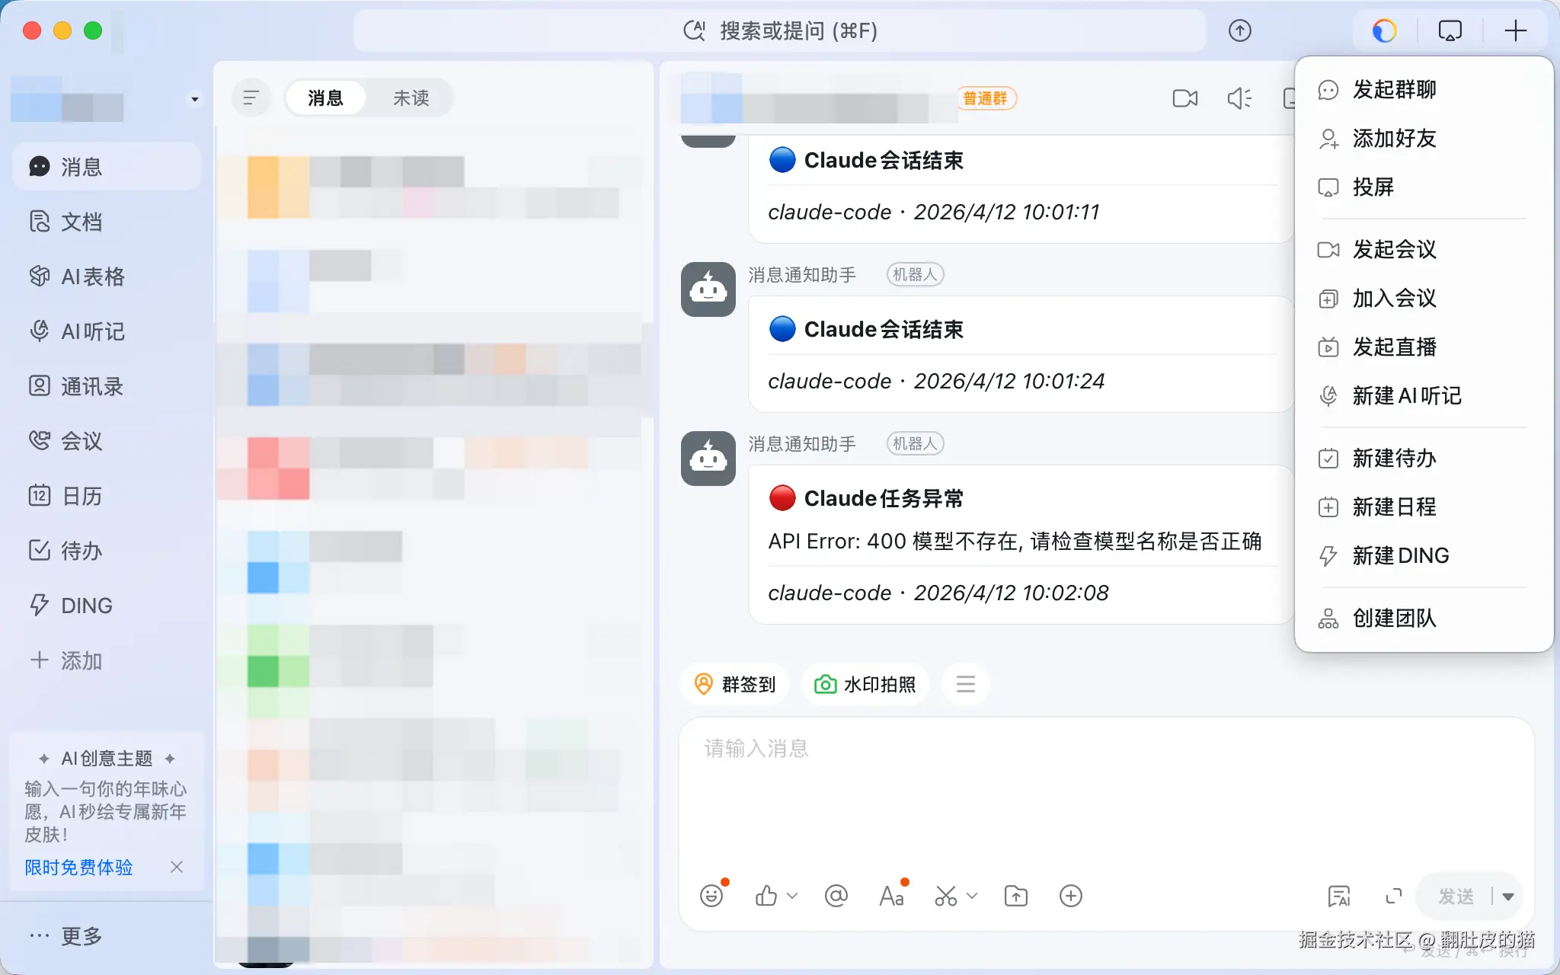
Task: Click the colorful AI assistant icon
Action: click(x=1384, y=30)
